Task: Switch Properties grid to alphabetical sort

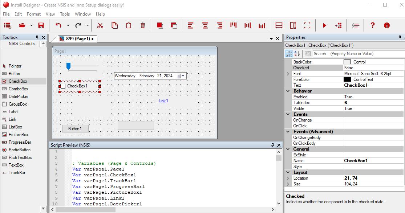Action: [297, 54]
